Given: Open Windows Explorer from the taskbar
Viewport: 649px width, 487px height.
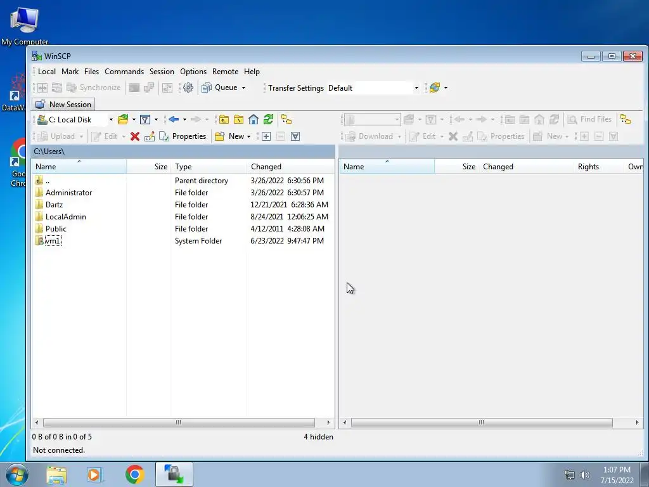Looking at the screenshot, I should click(x=56, y=474).
